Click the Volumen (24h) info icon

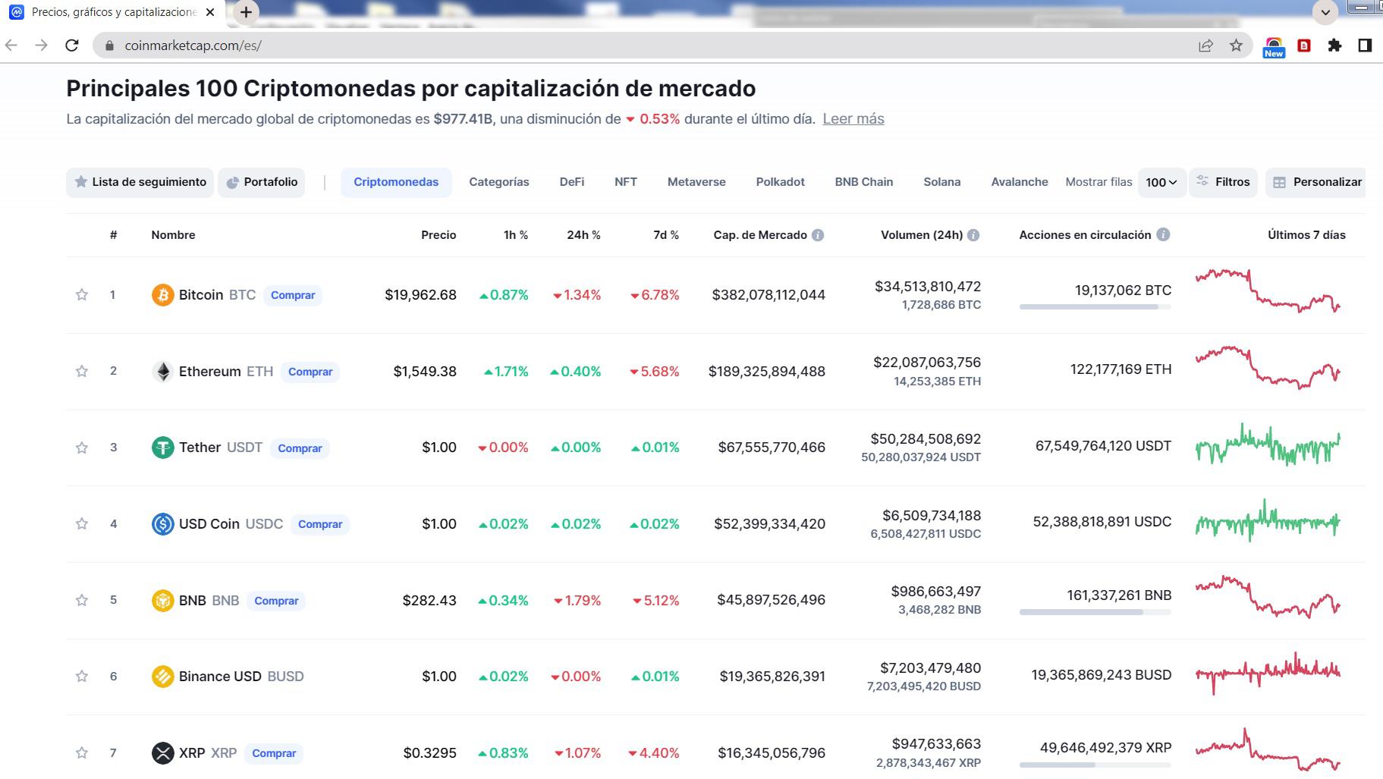pos(973,235)
